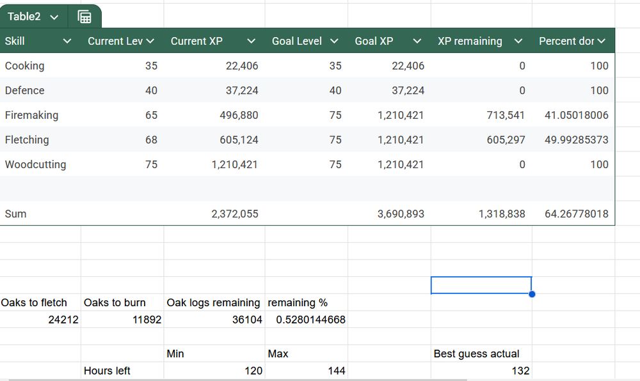Expand the Skill column filter dropdown
The height and width of the screenshot is (381, 640).
[67, 41]
